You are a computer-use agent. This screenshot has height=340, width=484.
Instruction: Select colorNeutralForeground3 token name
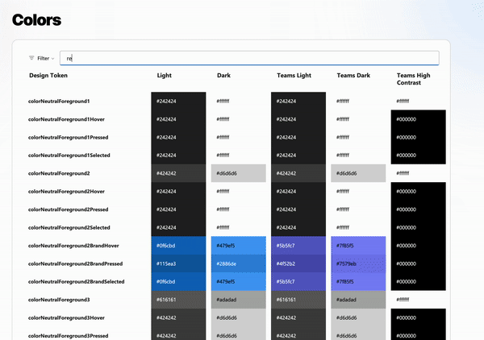coord(59,300)
